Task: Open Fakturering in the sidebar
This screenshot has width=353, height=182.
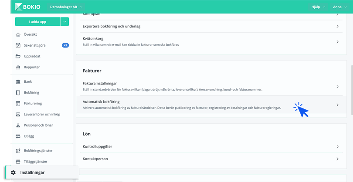Action: (34, 103)
